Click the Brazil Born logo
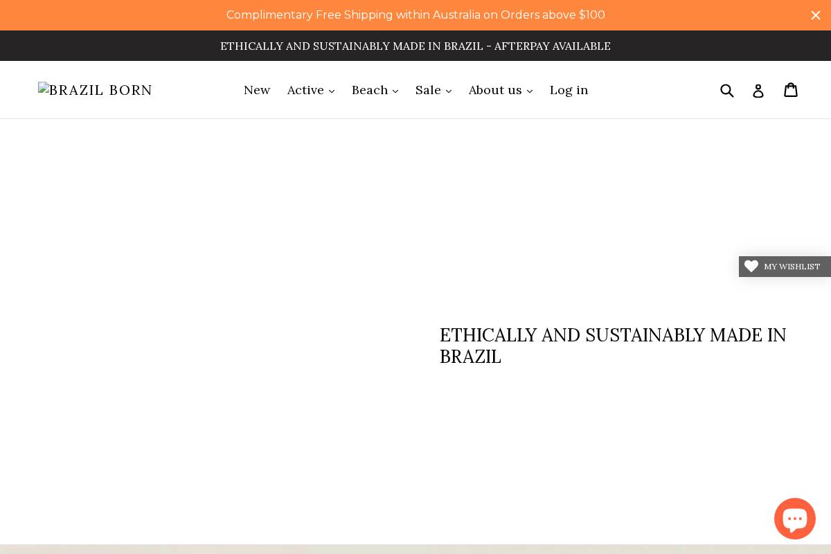This screenshot has width=831, height=554. click(95, 90)
